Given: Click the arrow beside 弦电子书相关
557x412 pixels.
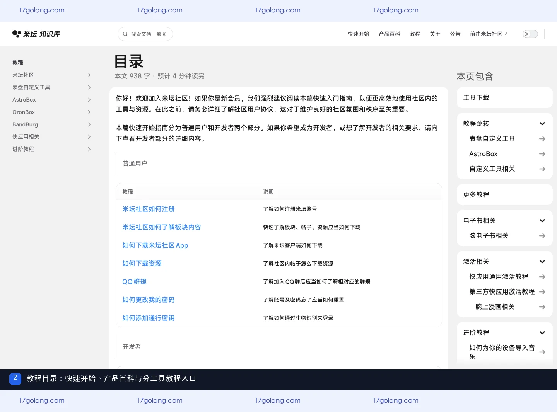Looking at the screenshot, I should [542, 236].
